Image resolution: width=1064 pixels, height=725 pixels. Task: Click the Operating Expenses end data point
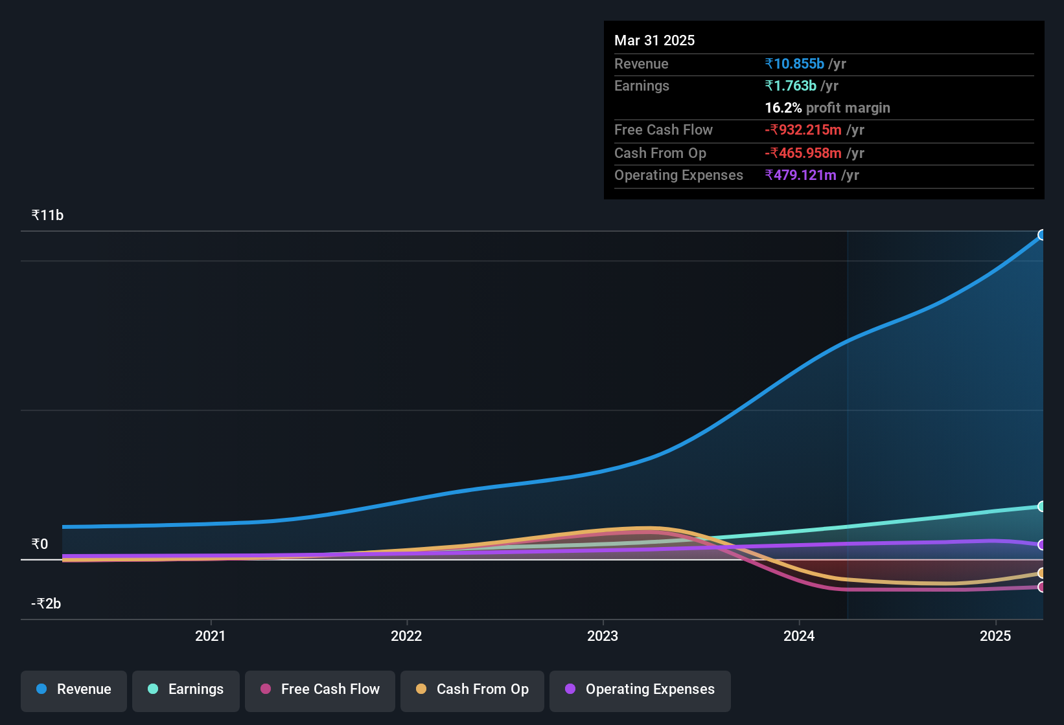[x=1042, y=545]
